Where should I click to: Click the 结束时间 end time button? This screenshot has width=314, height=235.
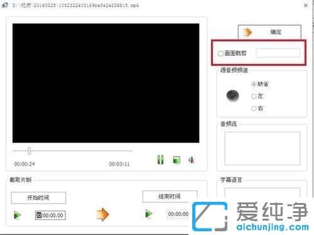[170, 196]
